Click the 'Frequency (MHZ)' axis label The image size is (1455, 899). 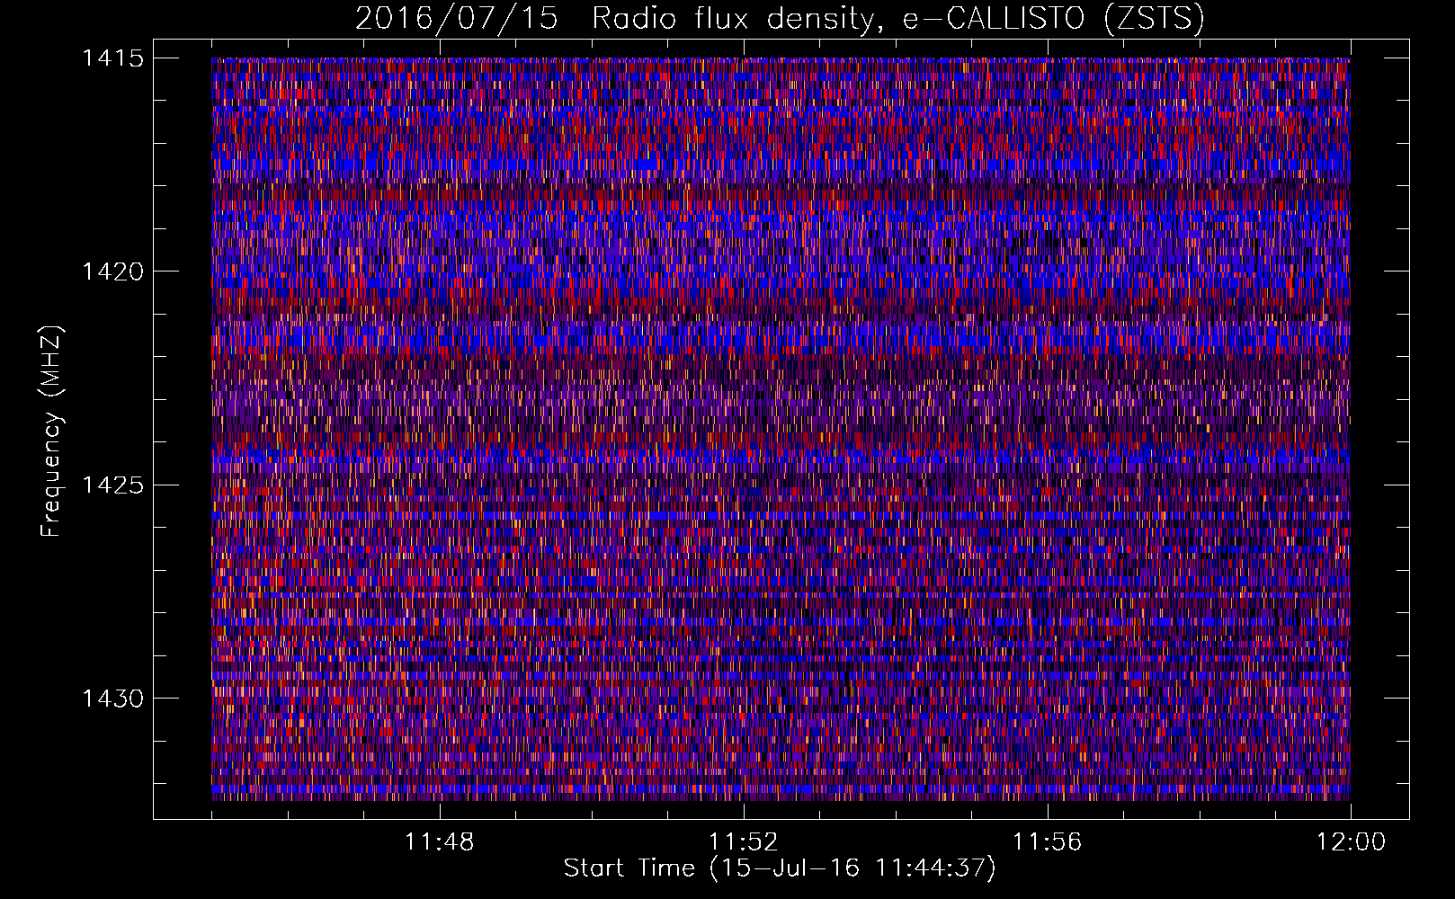[51, 431]
